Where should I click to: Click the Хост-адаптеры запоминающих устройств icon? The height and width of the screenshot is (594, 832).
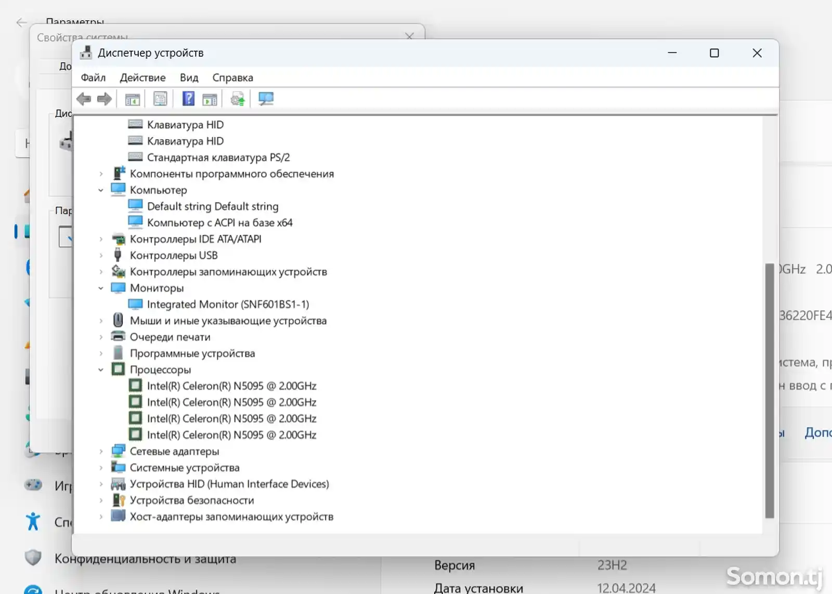coord(119,516)
